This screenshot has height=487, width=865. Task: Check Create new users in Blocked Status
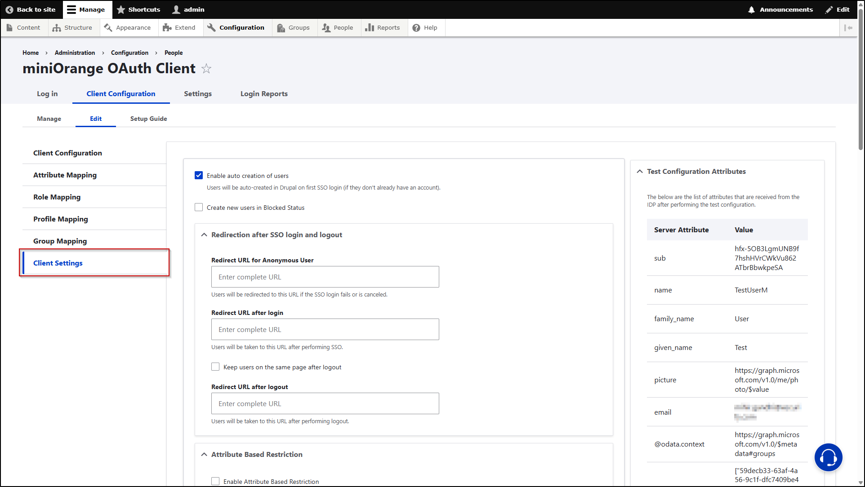(x=199, y=207)
